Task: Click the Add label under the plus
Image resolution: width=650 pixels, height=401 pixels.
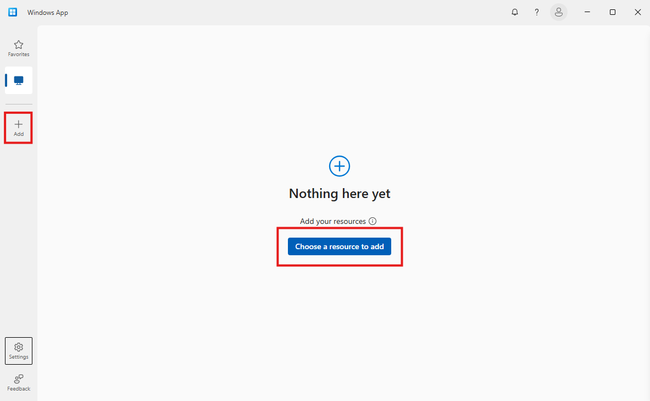Action: 18,134
